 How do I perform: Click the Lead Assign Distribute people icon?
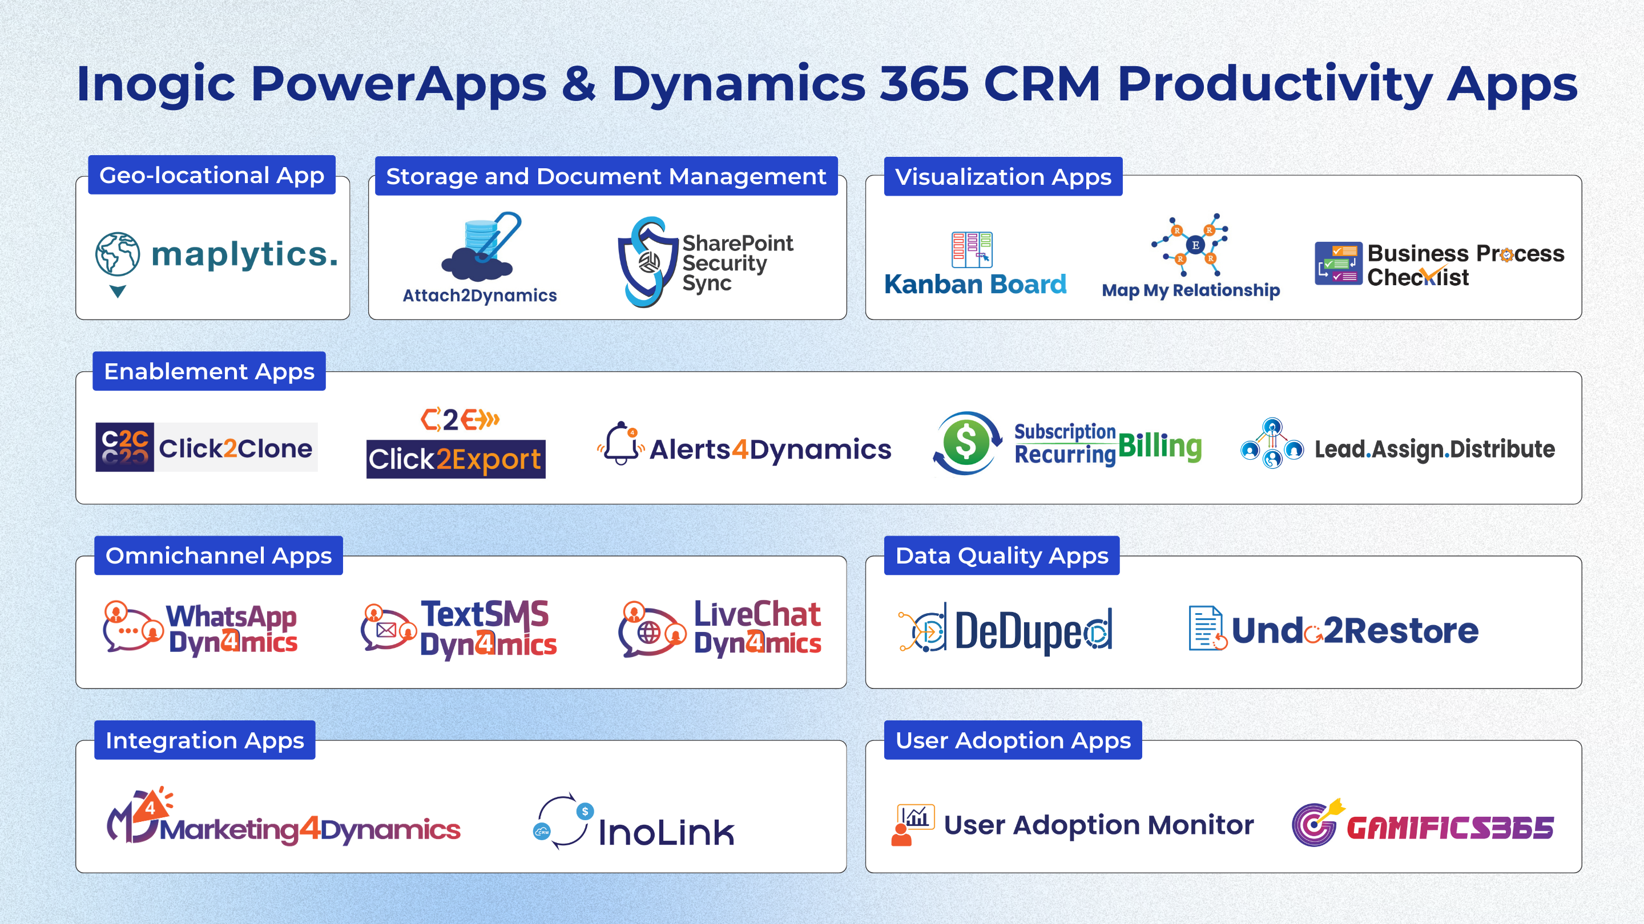(1272, 443)
